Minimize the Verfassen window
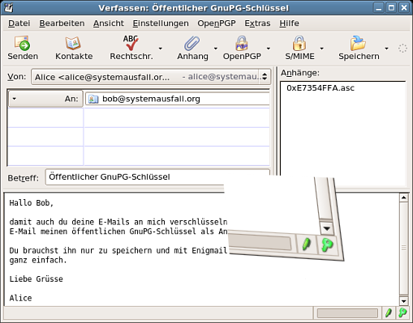 379,7
